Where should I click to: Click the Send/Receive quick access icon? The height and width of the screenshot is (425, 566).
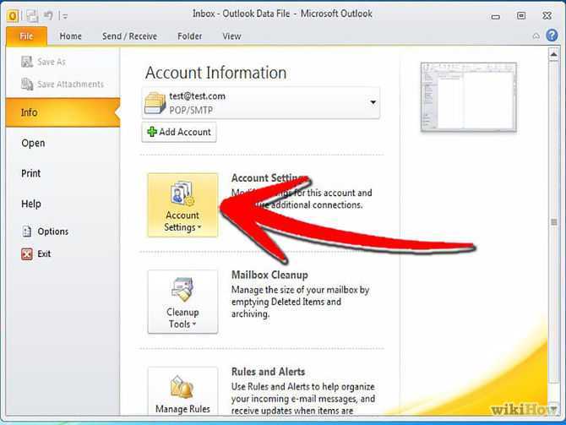point(32,16)
